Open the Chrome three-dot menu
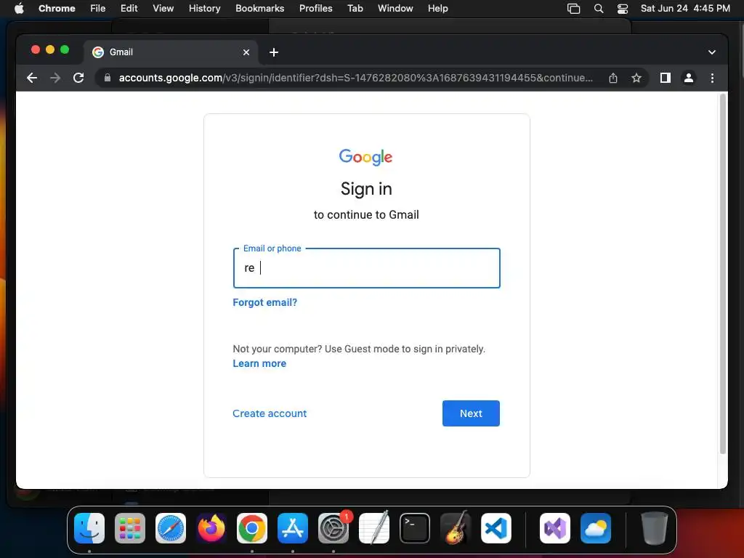Screen dimensions: 744x558 712,78
